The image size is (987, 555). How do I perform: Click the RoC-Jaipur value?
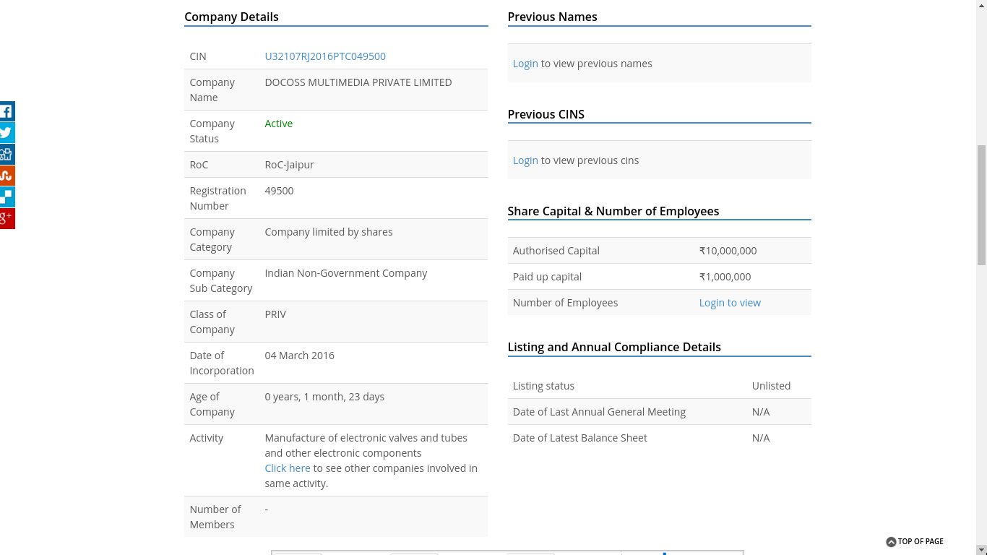[x=289, y=165]
